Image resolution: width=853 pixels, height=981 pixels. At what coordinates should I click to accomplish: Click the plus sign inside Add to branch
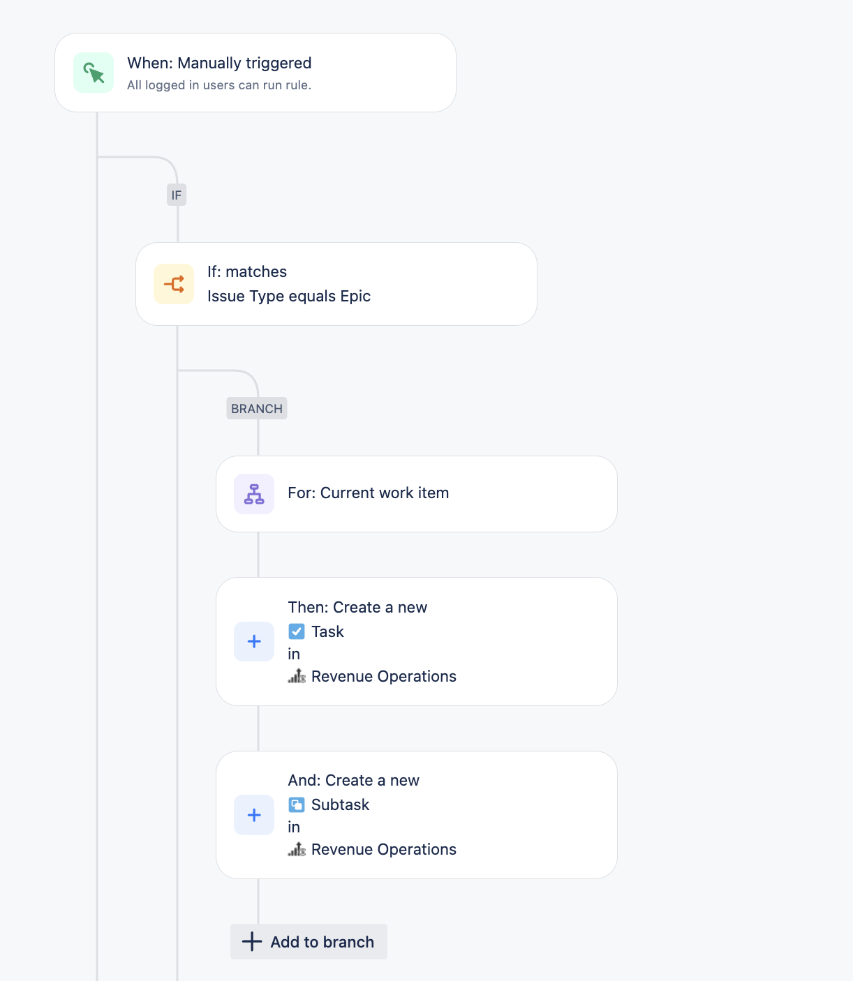251,941
